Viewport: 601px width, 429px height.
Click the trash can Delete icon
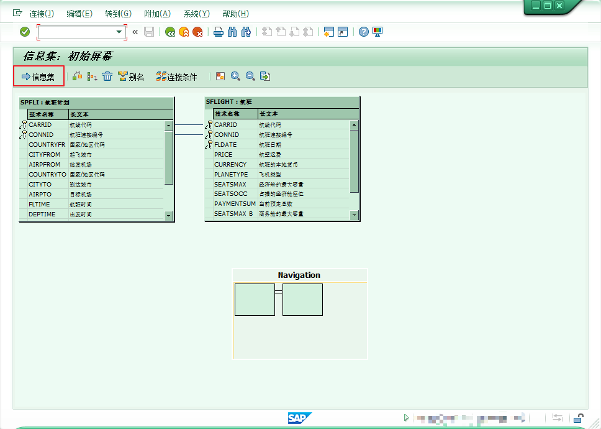click(x=107, y=76)
